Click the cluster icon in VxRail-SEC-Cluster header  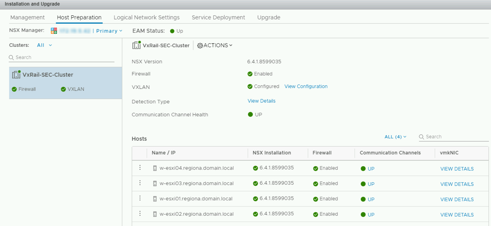click(136, 45)
